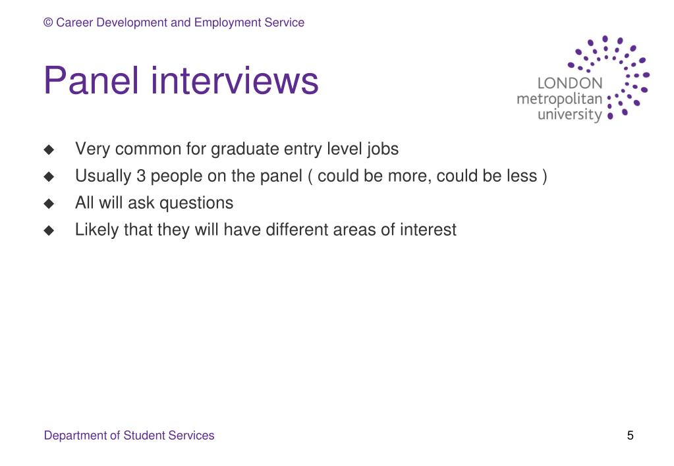674x466 pixels.
Task: Click the slide number 5
Action: pos(630,436)
